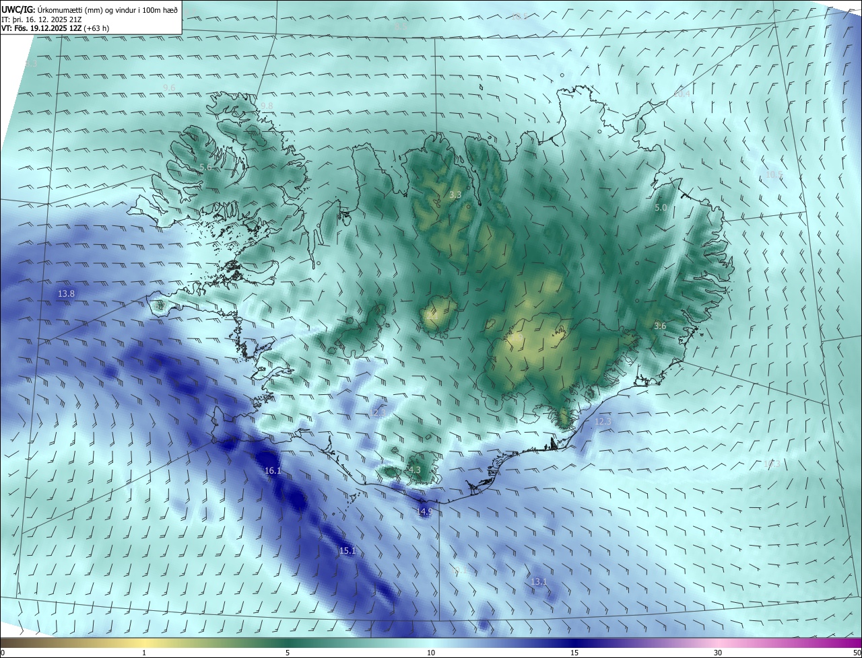Viewport: 862px width, 658px height.
Task: Click the colorbar tick label 15
Action: (574, 653)
